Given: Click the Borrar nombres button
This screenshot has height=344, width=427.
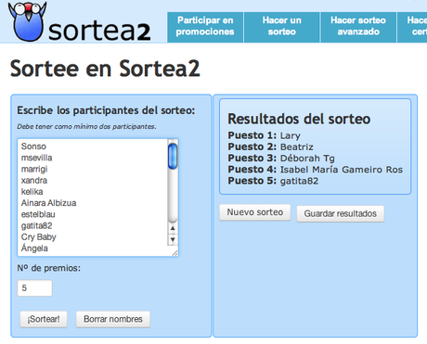Looking at the screenshot, I should click(113, 319).
